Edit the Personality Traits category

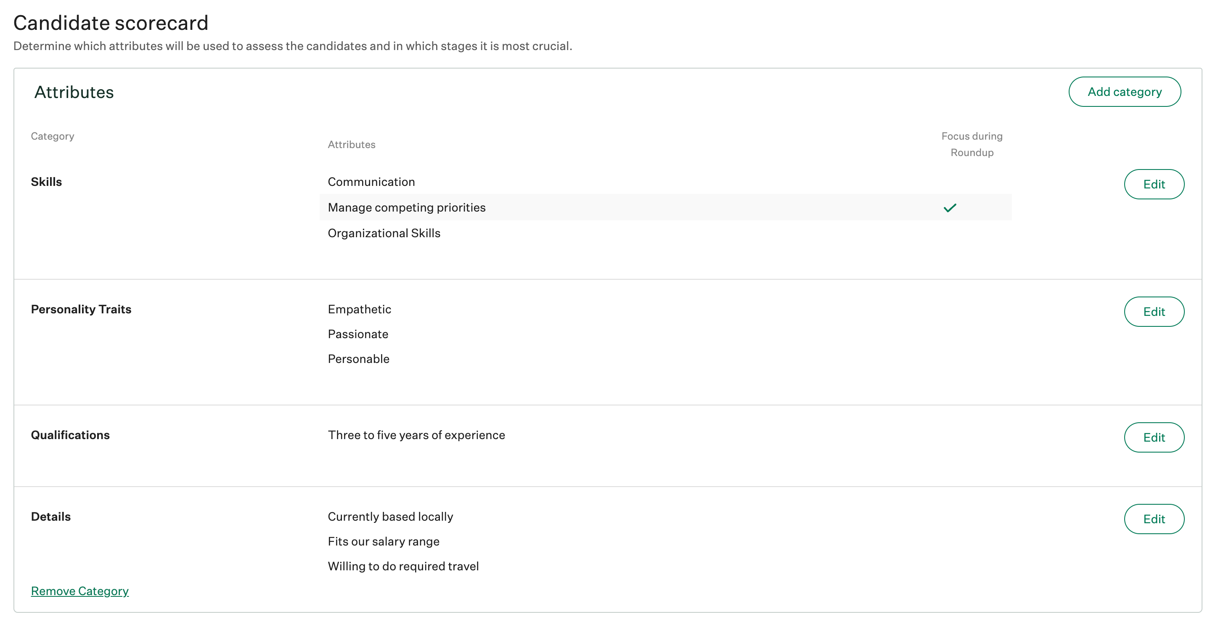tap(1153, 312)
